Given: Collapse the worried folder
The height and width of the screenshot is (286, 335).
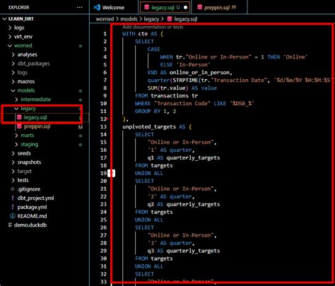Looking at the screenshot, I should (10, 45).
